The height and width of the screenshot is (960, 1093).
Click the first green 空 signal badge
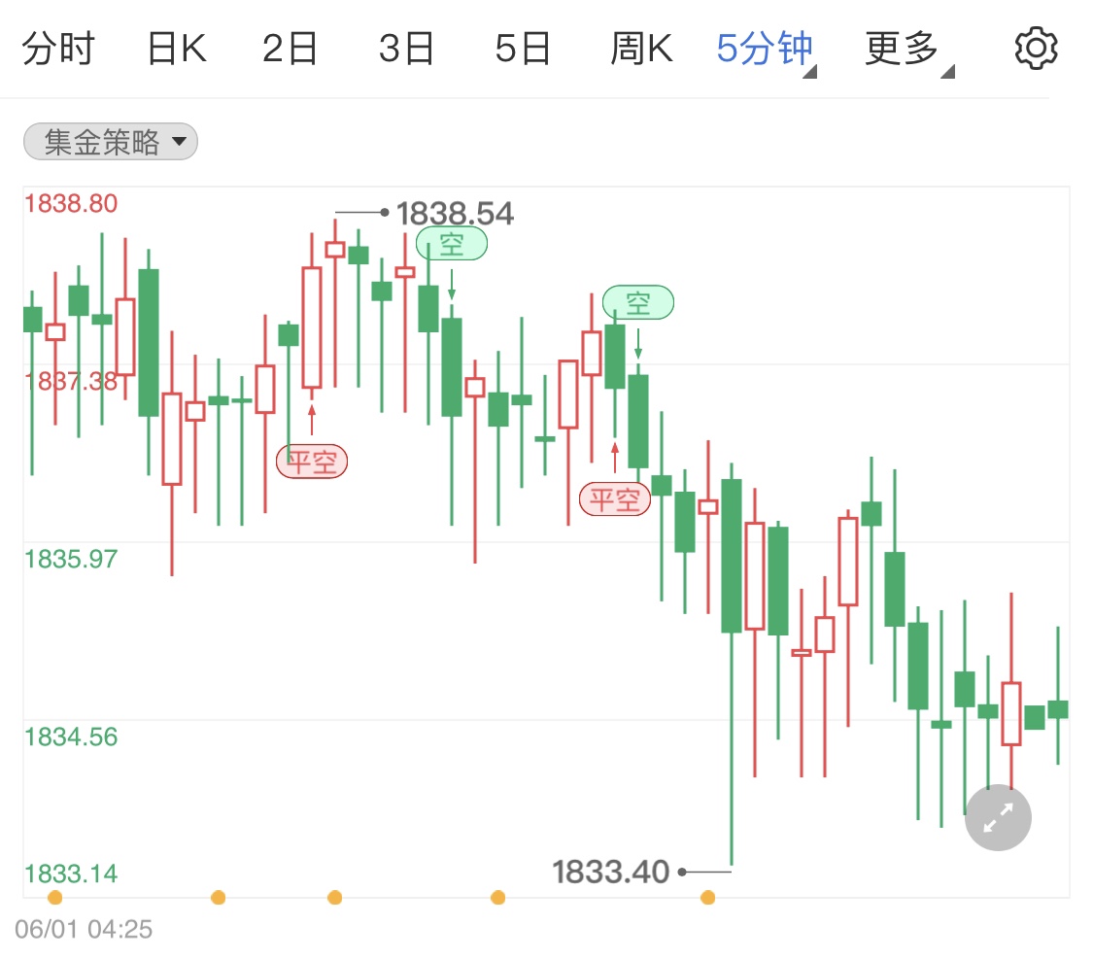[x=451, y=244]
